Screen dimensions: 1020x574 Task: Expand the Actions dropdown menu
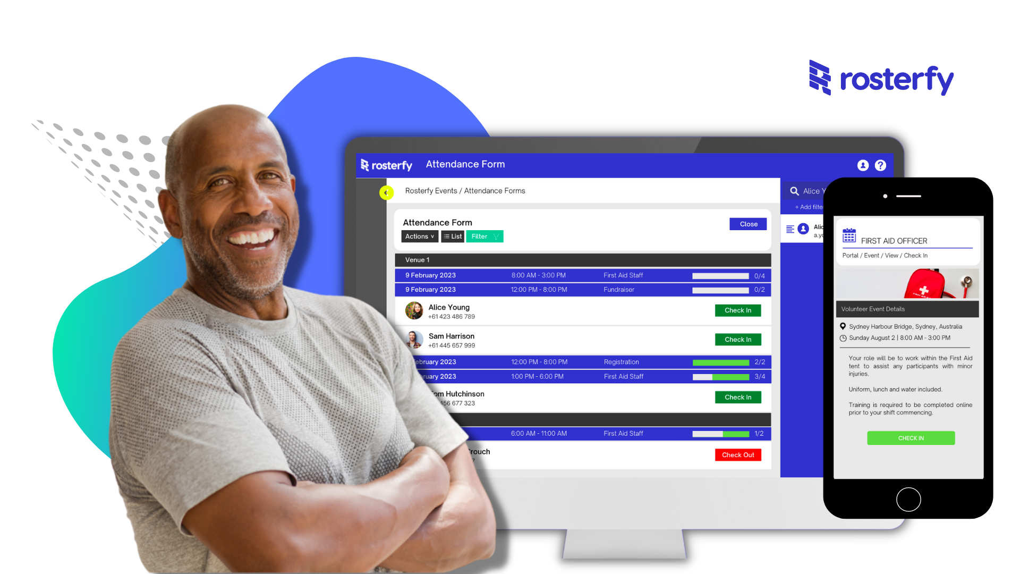(x=419, y=236)
